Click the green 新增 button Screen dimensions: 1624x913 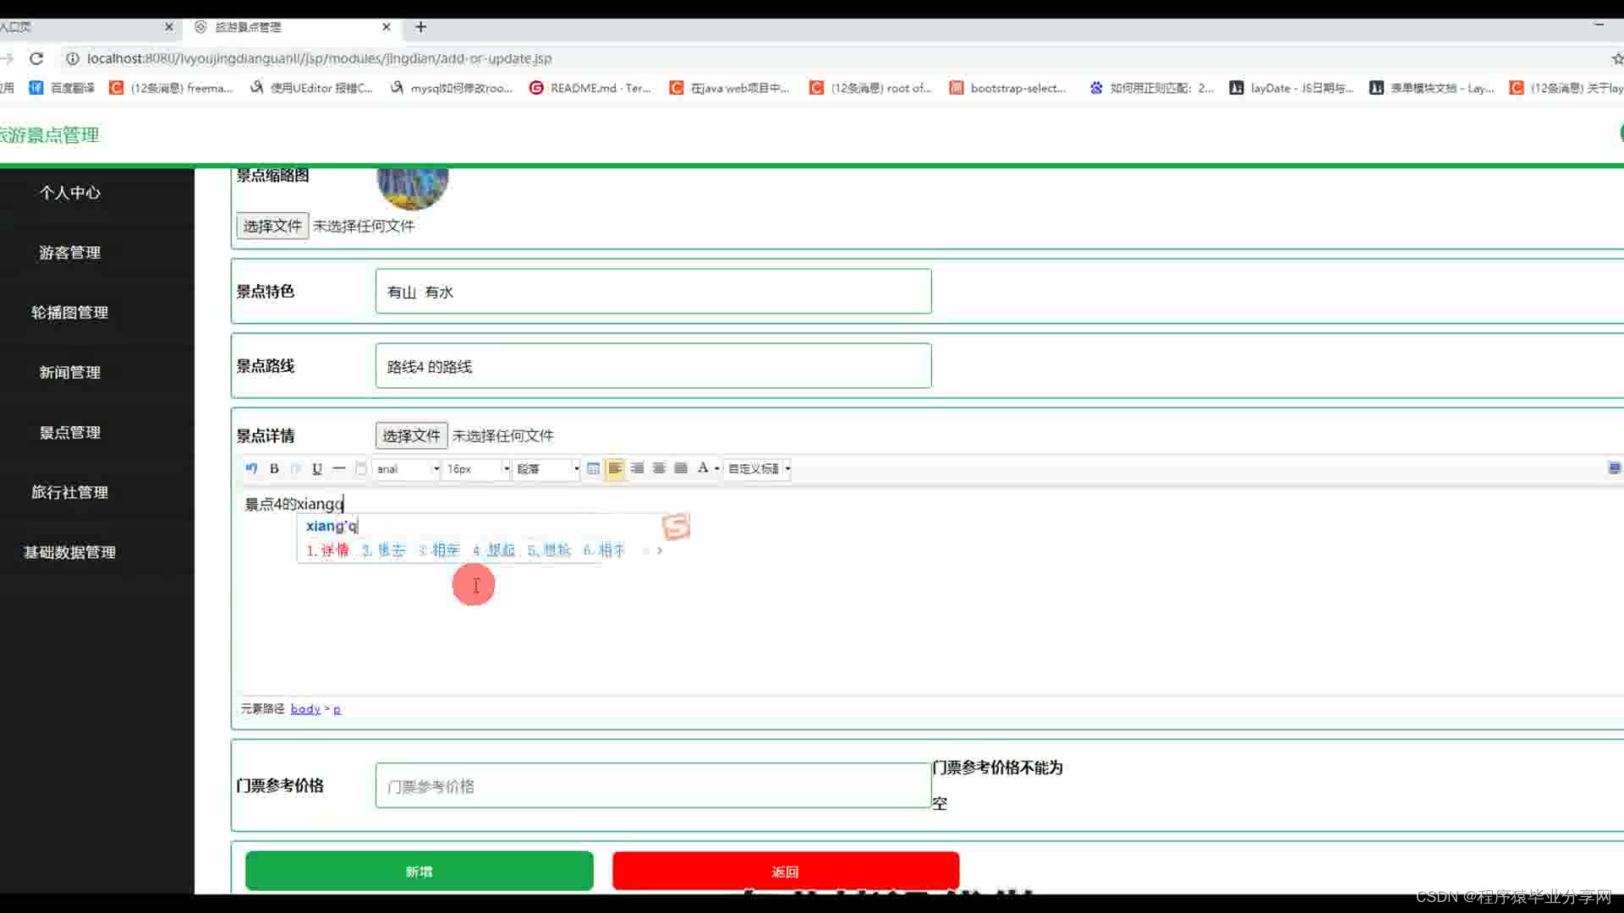coord(419,872)
